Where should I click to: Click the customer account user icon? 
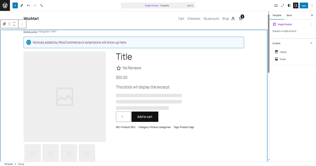pos(233,19)
